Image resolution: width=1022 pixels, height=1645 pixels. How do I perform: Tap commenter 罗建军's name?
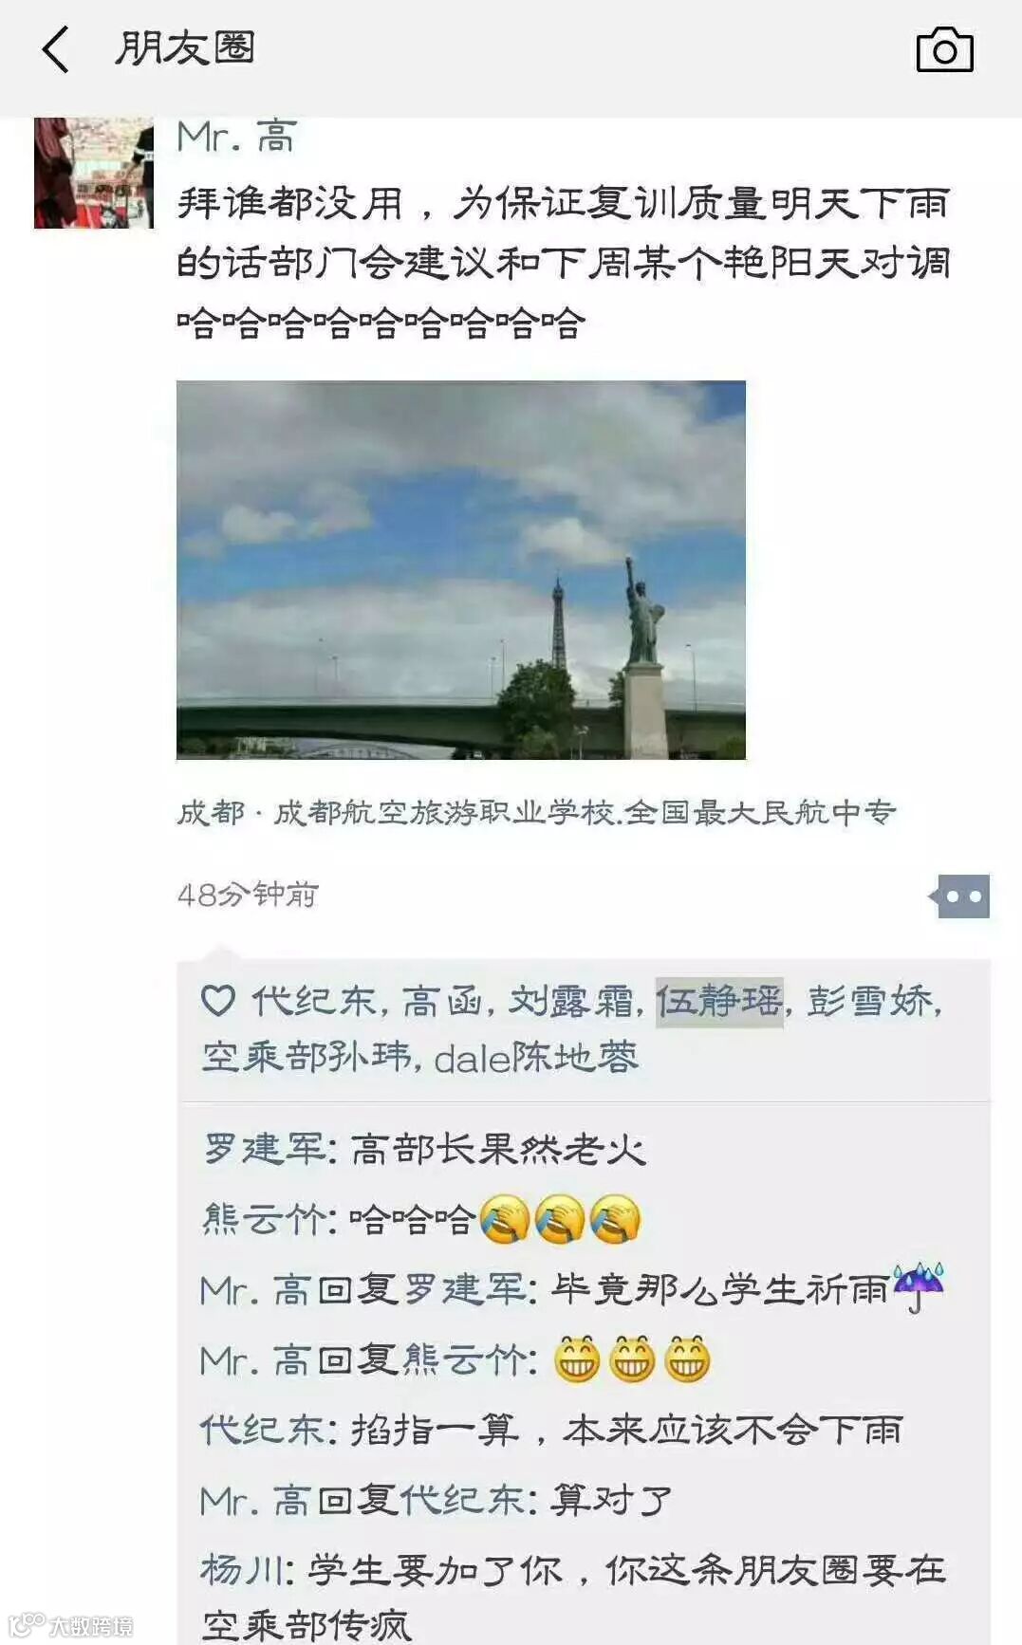coord(265,1150)
